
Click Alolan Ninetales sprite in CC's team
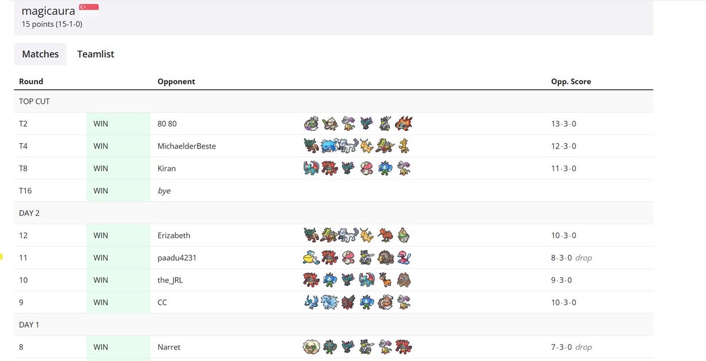click(x=329, y=302)
